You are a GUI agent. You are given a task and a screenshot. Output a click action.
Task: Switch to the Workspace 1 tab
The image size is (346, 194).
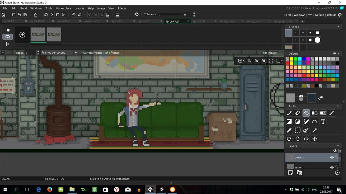92,21
